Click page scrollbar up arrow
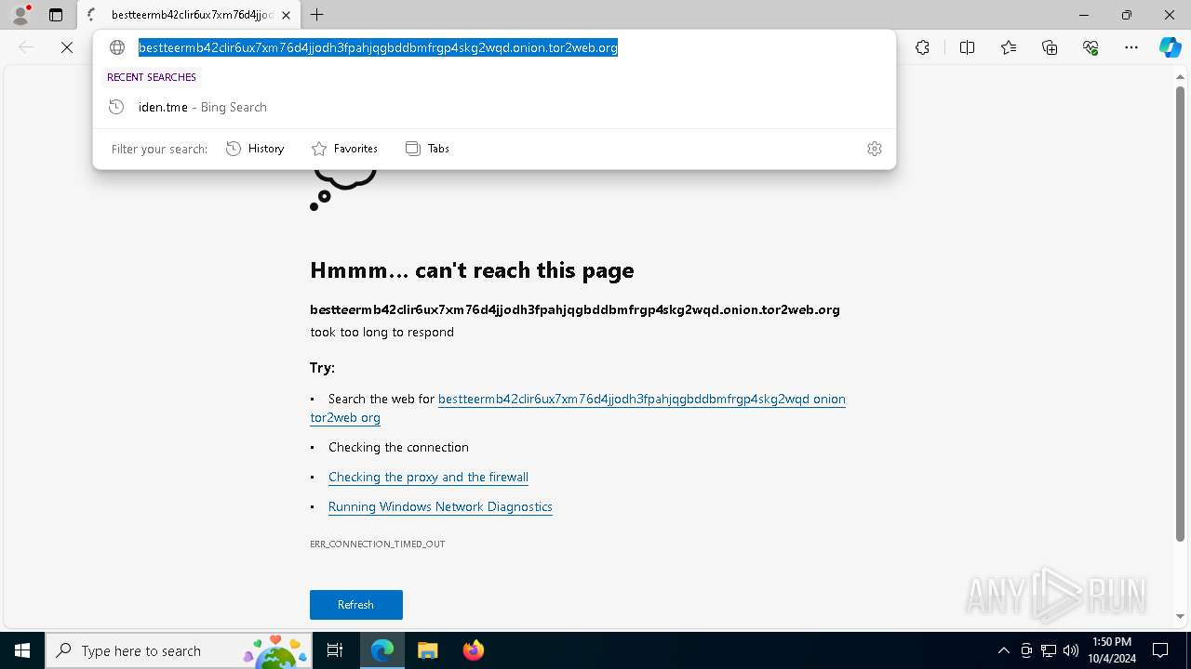Image resolution: width=1191 pixels, height=669 pixels. [1180, 78]
